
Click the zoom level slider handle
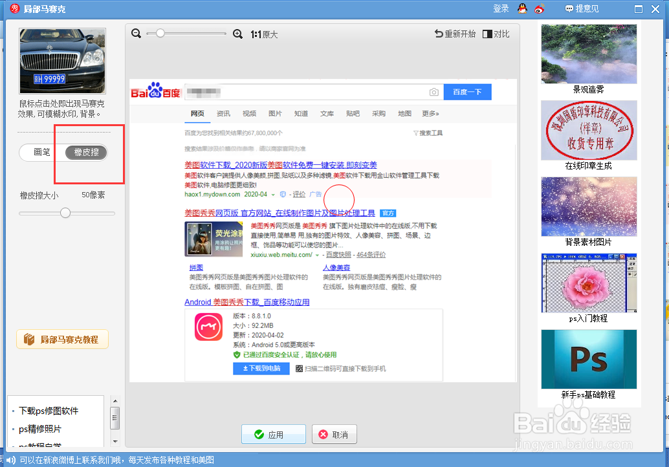[160, 33]
